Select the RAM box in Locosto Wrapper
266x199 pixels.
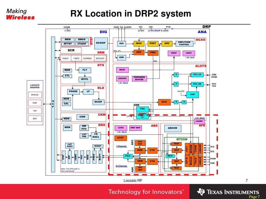[x=35, y=103]
